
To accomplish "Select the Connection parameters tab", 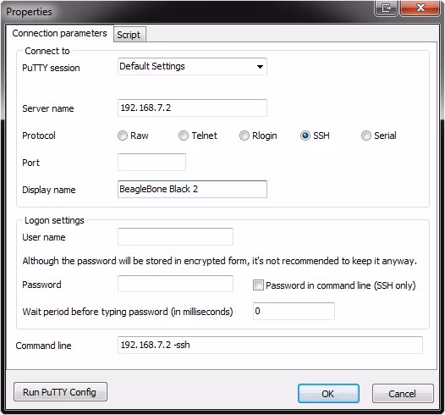I will tap(59, 34).
